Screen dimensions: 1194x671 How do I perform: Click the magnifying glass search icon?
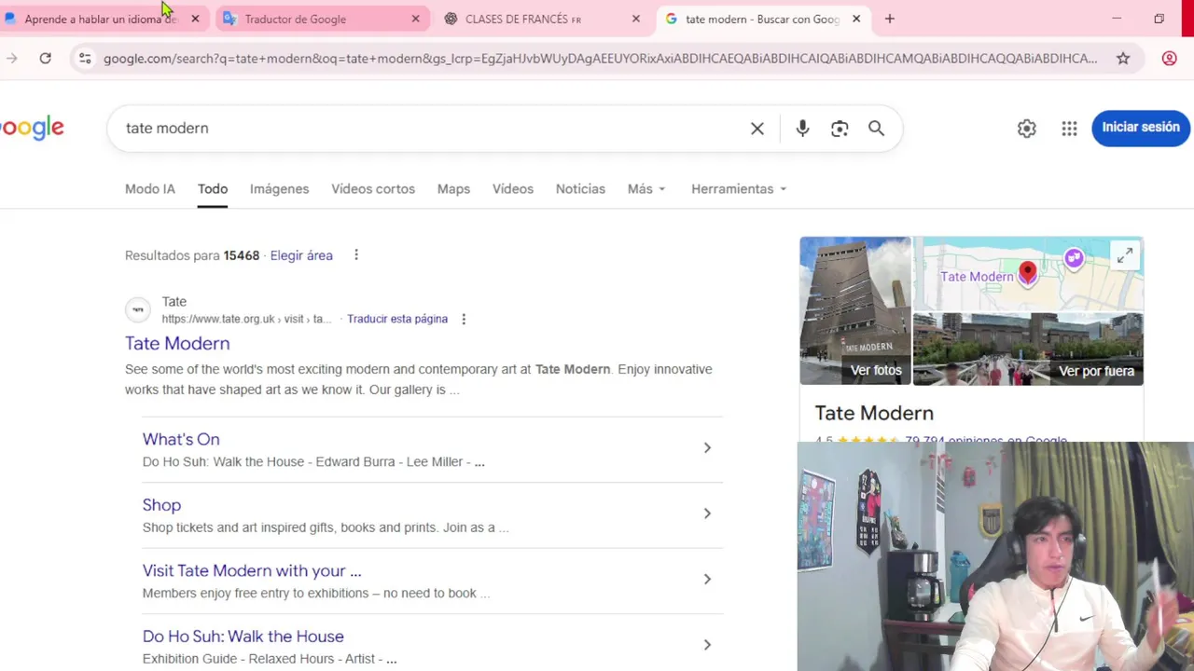click(x=876, y=129)
